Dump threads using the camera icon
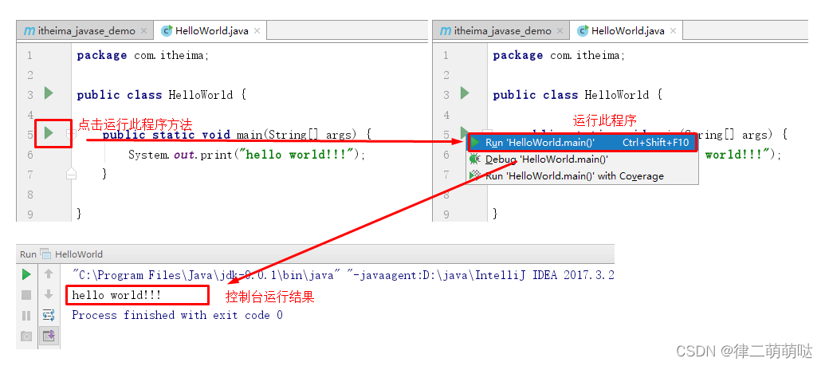 (26, 336)
